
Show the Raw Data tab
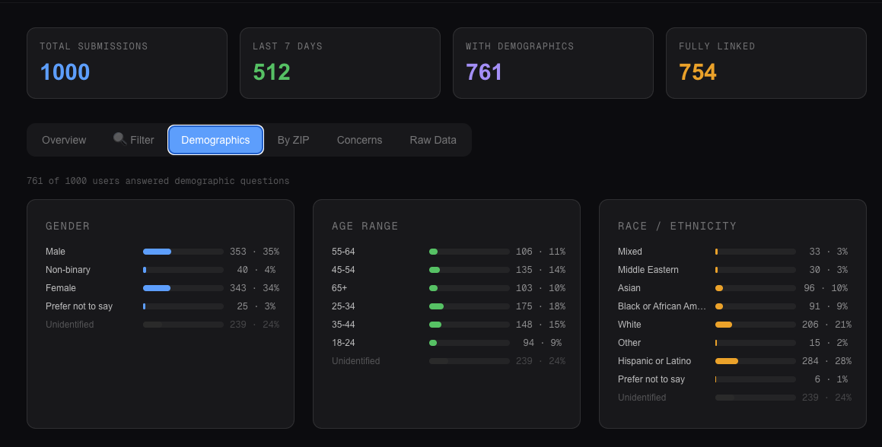coord(433,140)
